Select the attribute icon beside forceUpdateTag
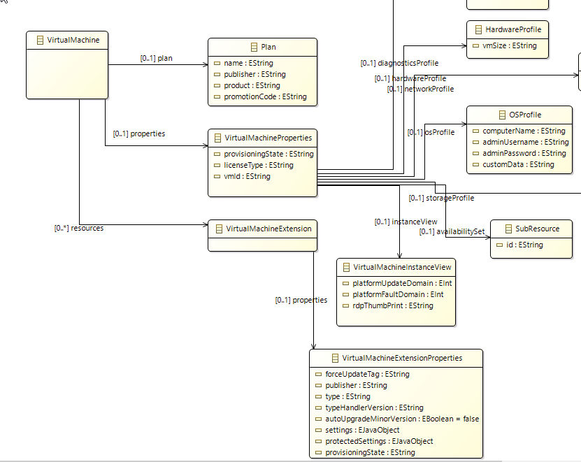Screen dimensions: 581x462 tap(318, 375)
